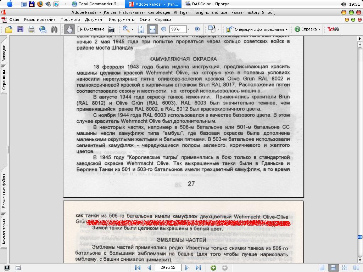Open the zoom tool dropdown arrow
The width and height of the screenshot is (363, 272).
click(133, 29)
